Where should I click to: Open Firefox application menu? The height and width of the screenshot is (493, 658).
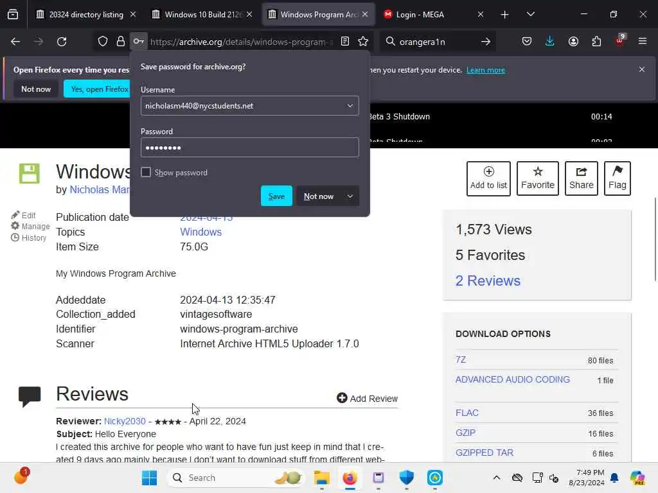coord(643,42)
